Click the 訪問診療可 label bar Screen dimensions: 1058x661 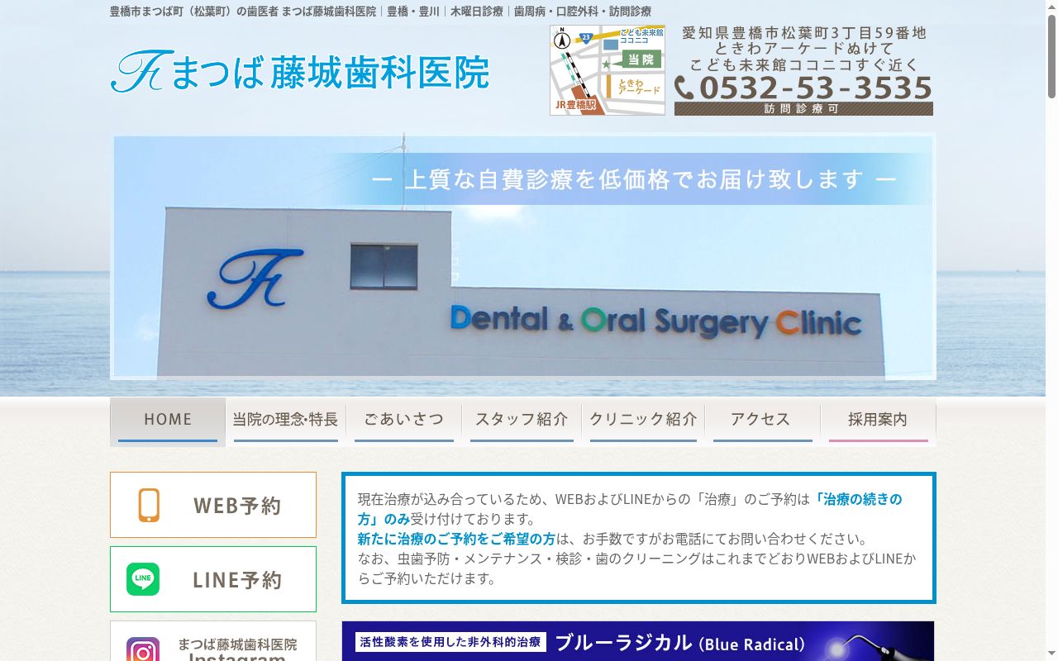(x=803, y=109)
